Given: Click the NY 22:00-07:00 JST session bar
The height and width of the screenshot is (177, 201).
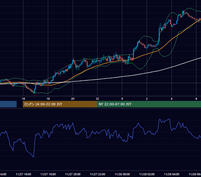Looking at the screenshot, I should [x=149, y=104].
